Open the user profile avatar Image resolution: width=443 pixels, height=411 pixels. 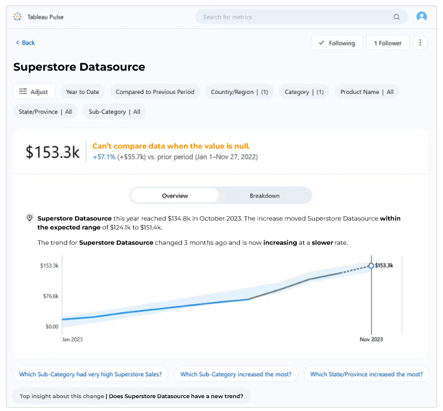[422, 16]
